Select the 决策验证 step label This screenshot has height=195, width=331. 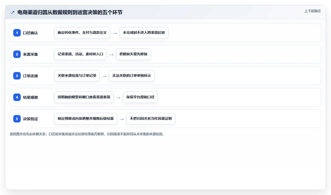point(30,119)
